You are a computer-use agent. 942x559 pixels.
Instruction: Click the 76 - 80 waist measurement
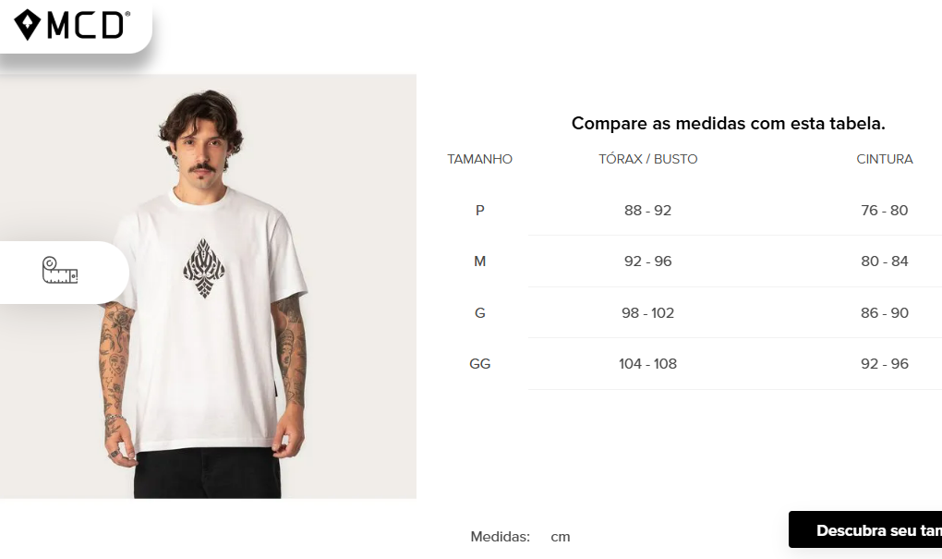pos(885,211)
